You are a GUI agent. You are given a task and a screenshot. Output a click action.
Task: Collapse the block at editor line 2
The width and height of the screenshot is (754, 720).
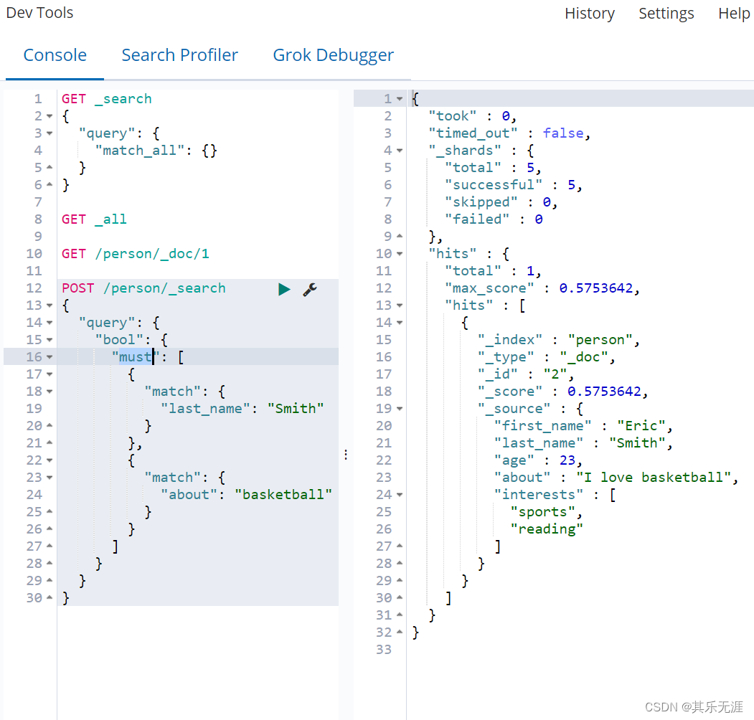[x=50, y=116]
